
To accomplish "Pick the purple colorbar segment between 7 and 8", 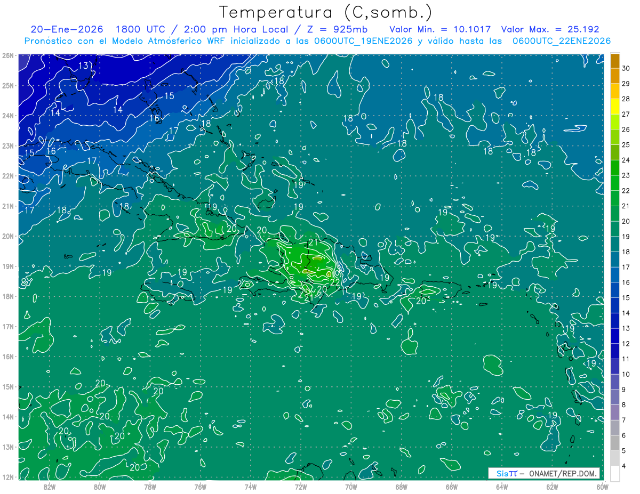I will tap(615, 413).
